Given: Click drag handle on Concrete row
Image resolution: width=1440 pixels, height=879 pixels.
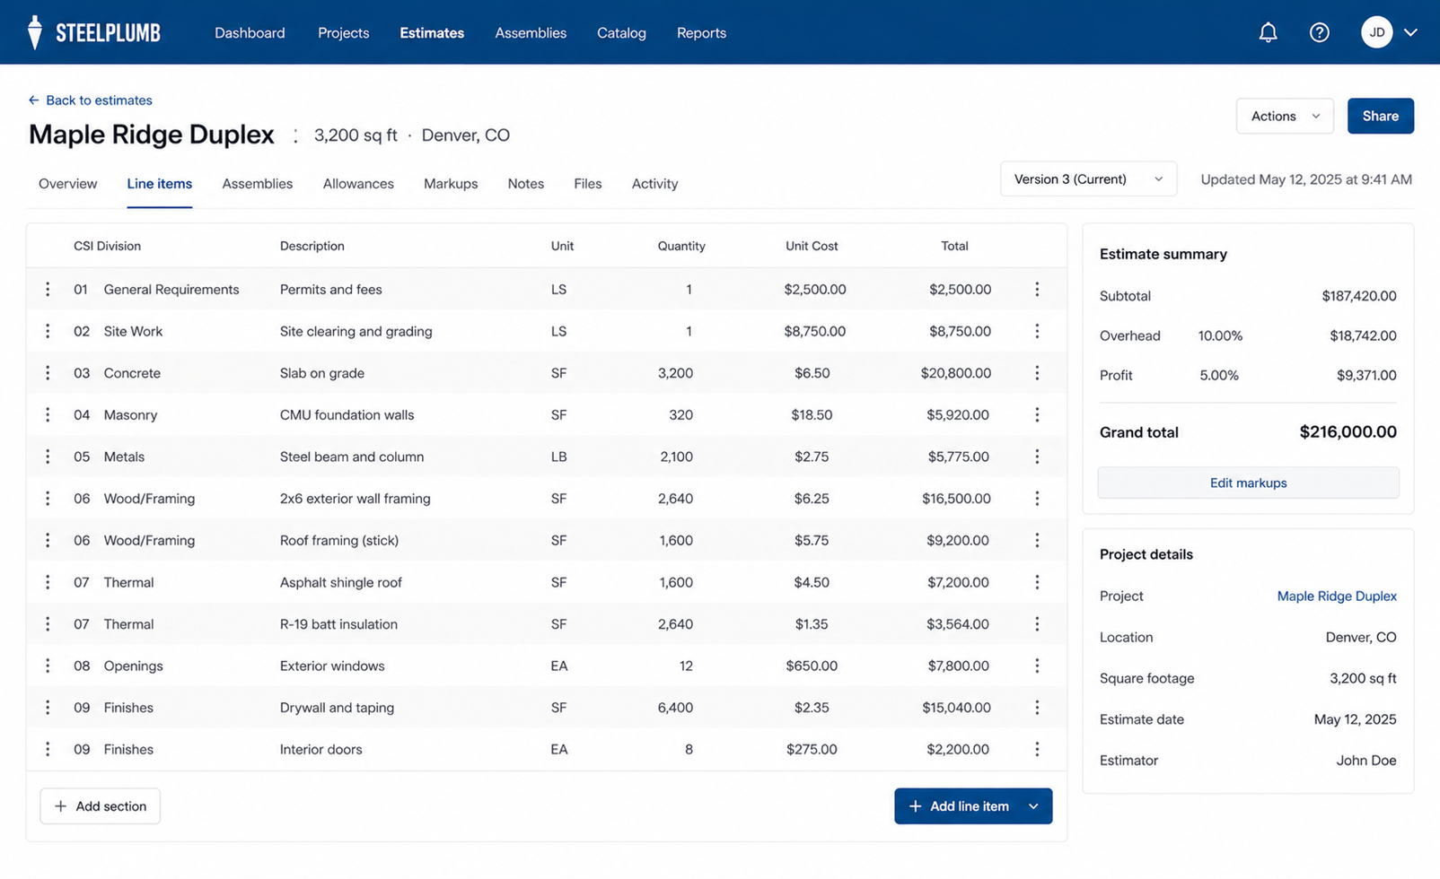Looking at the screenshot, I should [x=48, y=373].
